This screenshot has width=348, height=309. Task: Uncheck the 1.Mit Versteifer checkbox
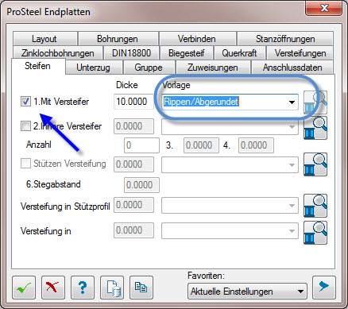25,102
